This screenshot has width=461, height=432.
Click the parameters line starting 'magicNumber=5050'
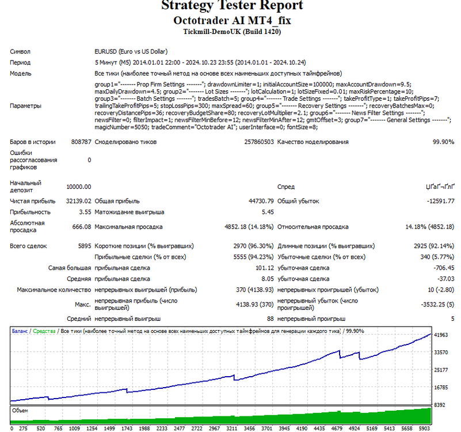coord(206,127)
